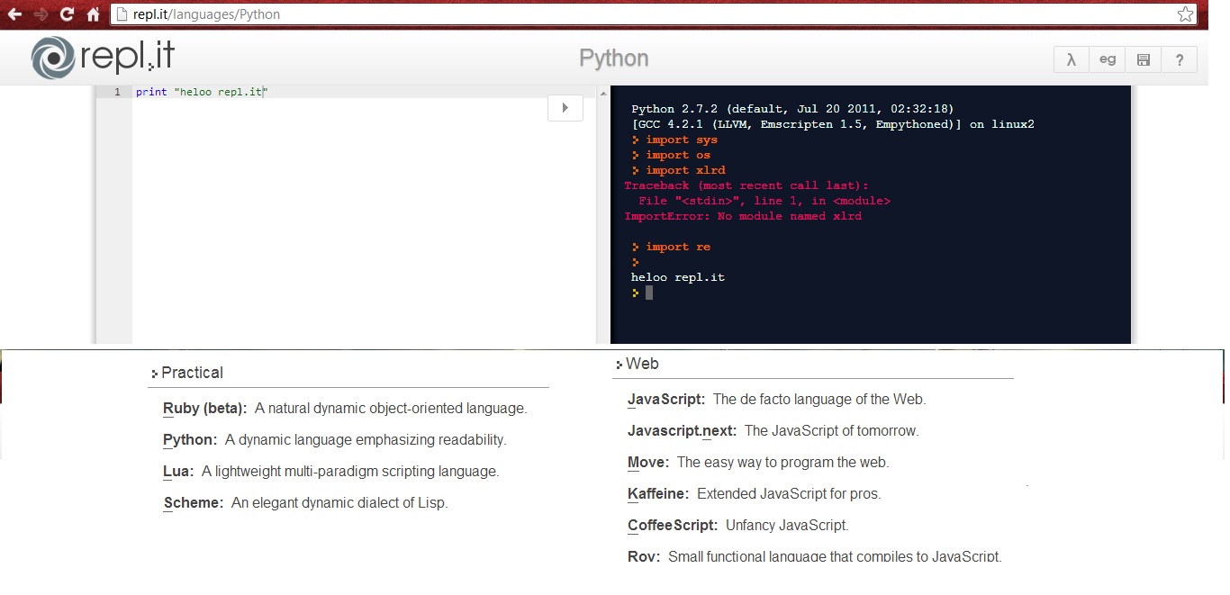Click the 'heloo repl.it' console output

pos(678,277)
